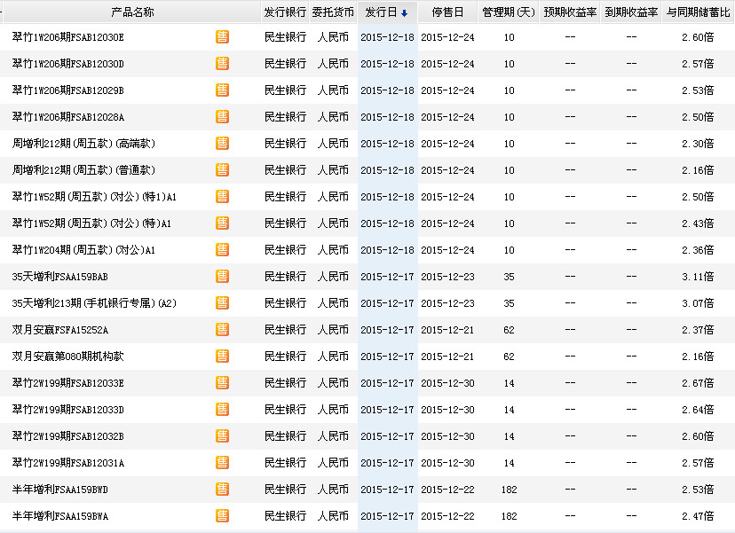Open product 35天增利FSAA159BAB
Viewport: 735px width, 533px height.
tap(60, 277)
